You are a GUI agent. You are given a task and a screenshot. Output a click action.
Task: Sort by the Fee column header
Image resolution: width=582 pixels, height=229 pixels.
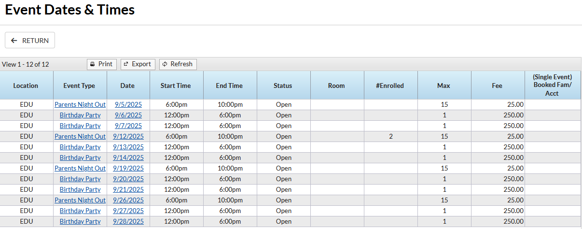(x=498, y=86)
